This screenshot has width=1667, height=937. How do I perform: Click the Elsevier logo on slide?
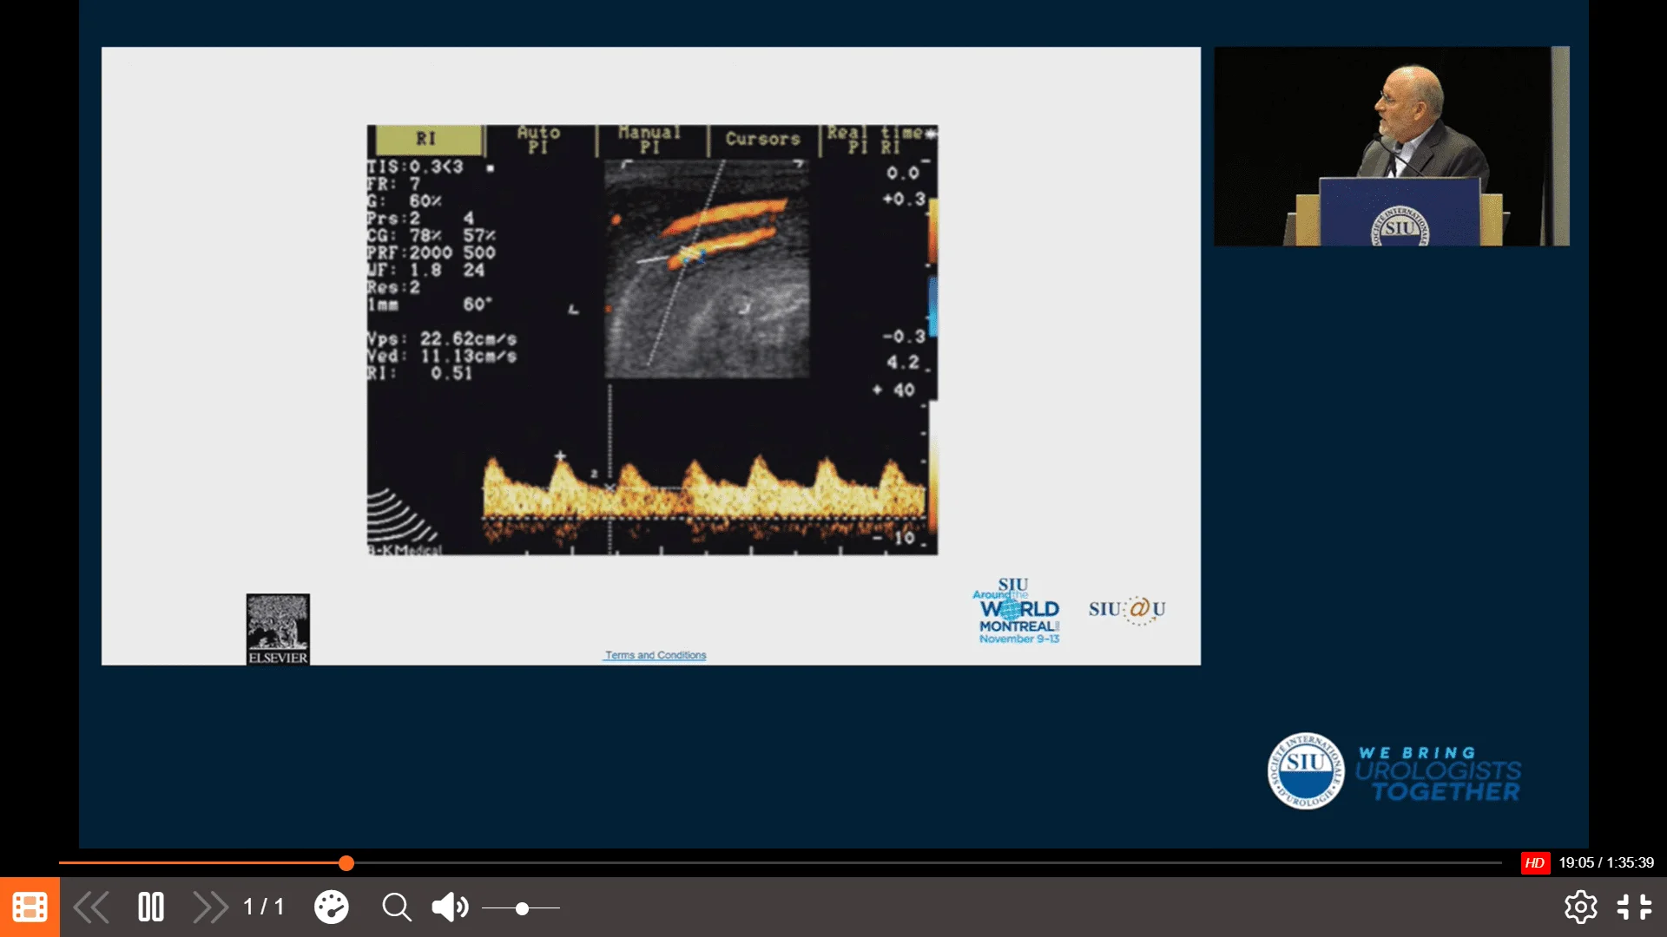pyautogui.click(x=278, y=629)
